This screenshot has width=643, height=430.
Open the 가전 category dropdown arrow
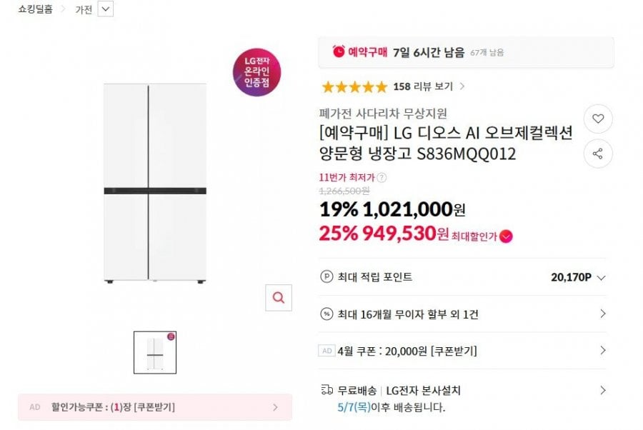pyautogui.click(x=105, y=9)
